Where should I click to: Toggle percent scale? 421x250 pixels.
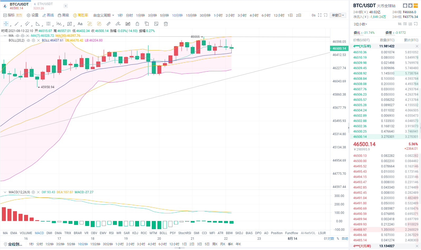point(338,239)
